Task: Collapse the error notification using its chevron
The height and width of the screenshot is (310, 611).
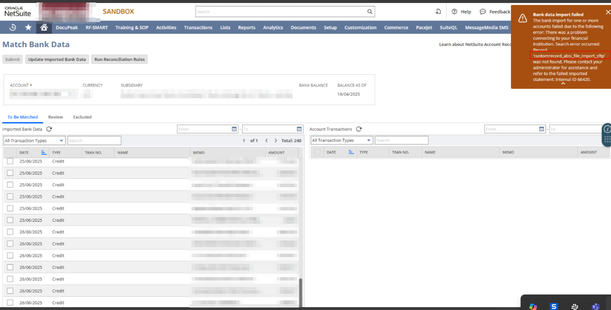Action: 563,84
